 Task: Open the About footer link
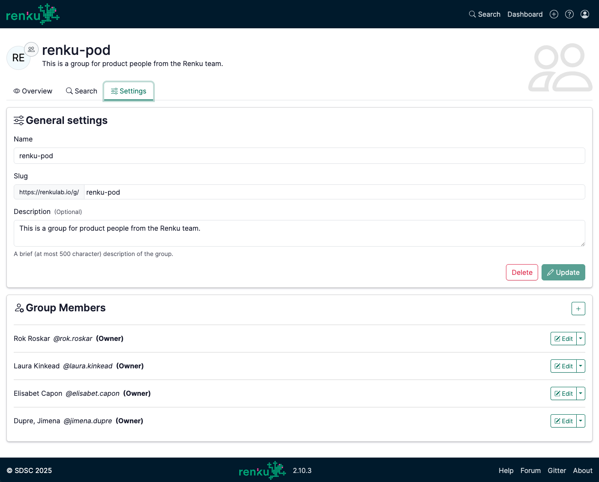[x=583, y=470]
